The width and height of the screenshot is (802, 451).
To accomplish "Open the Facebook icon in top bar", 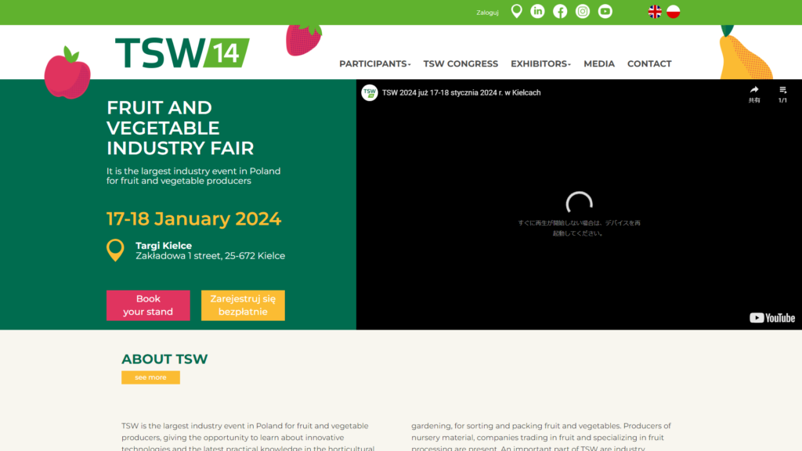I will (x=560, y=11).
